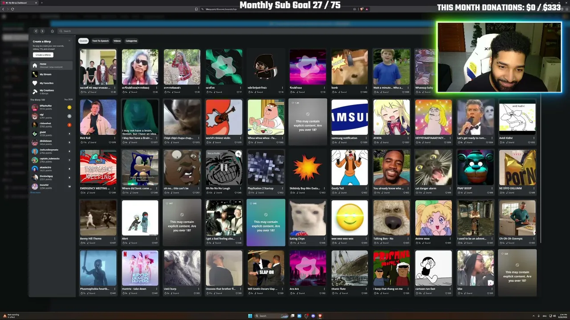Play the Goofy Yell thumbnail
This screenshot has height=320, width=570.
click(x=350, y=167)
